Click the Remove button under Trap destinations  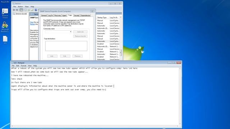(x=78, y=56)
